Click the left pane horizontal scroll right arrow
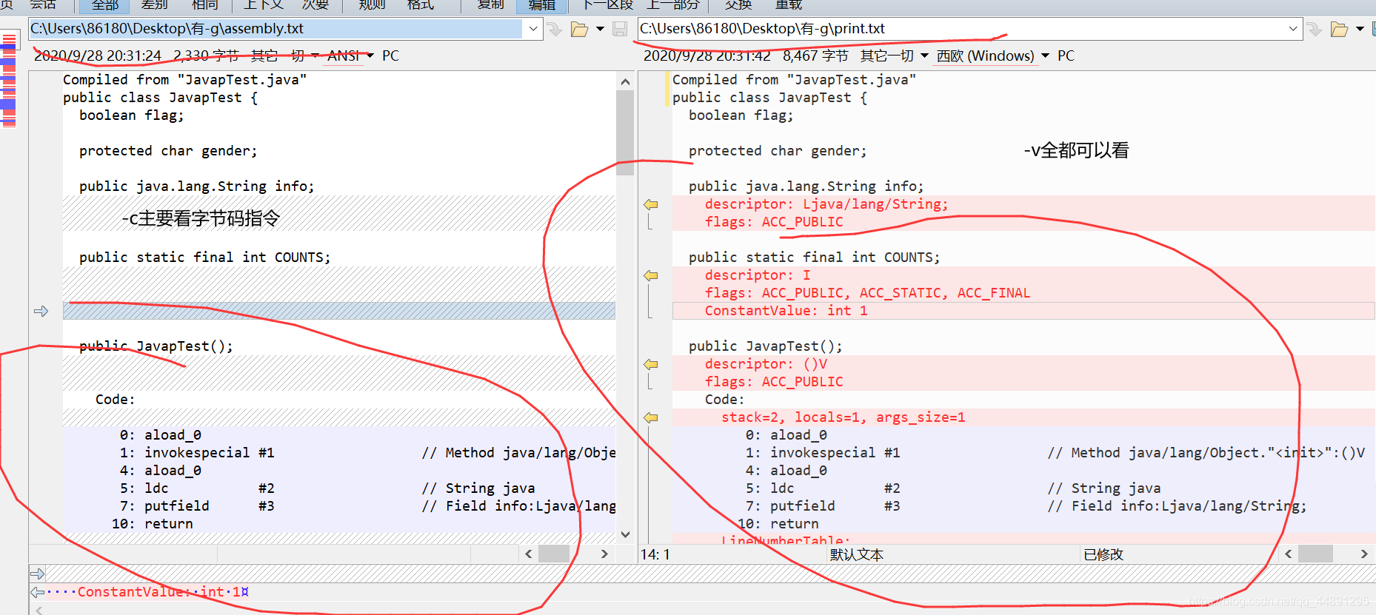Screen dimensions: 1376x615 click(x=604, y=554)
